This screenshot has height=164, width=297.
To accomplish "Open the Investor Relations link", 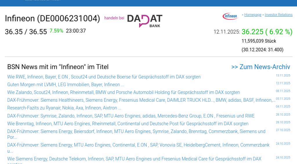I will tap(278, 15).
